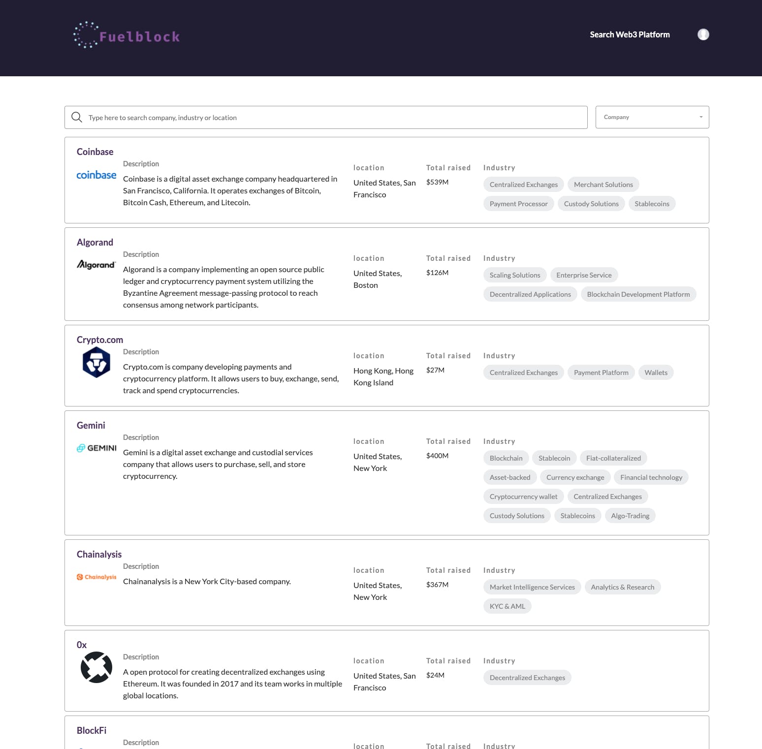This screenshot has height=749, width=762.
Task: Click Algorand's United States, Boston location
Action: tap(378, 279)
